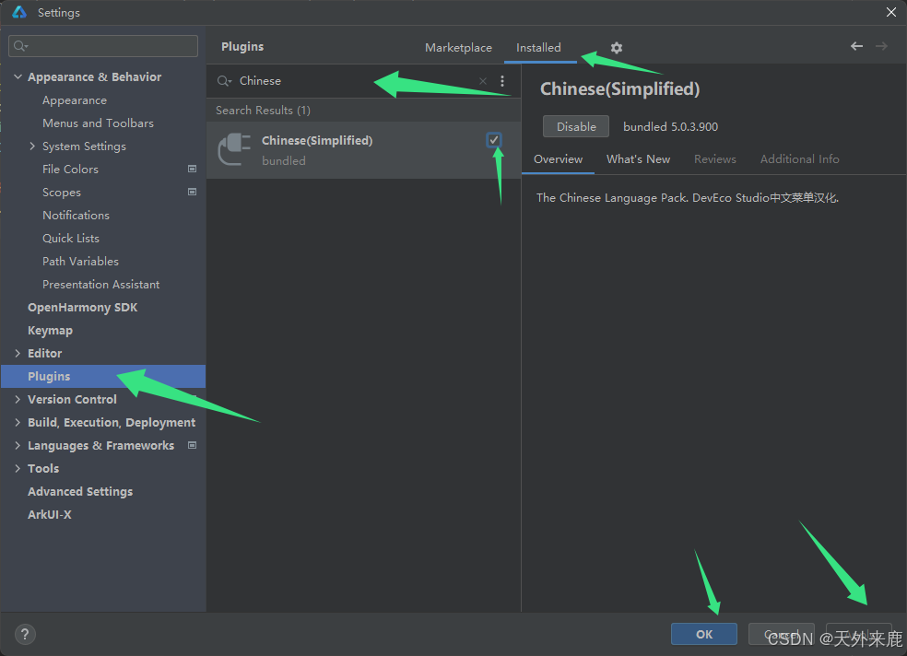The height and width of the screenshot is (656, 907).
Task: Open OpenHarmony SDK settings
Action: tap(83, 308)
